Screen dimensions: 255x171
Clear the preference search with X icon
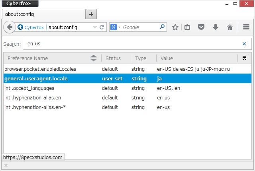click(244, 44)
